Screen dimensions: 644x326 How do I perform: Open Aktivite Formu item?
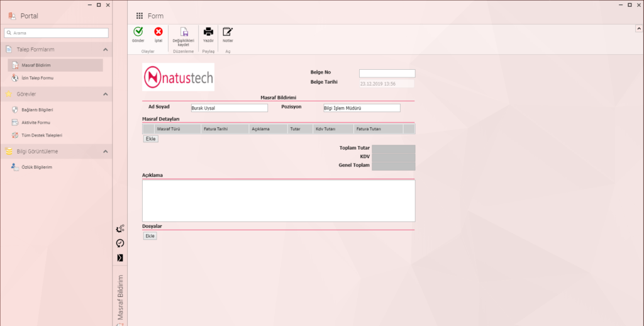(36, 123)
